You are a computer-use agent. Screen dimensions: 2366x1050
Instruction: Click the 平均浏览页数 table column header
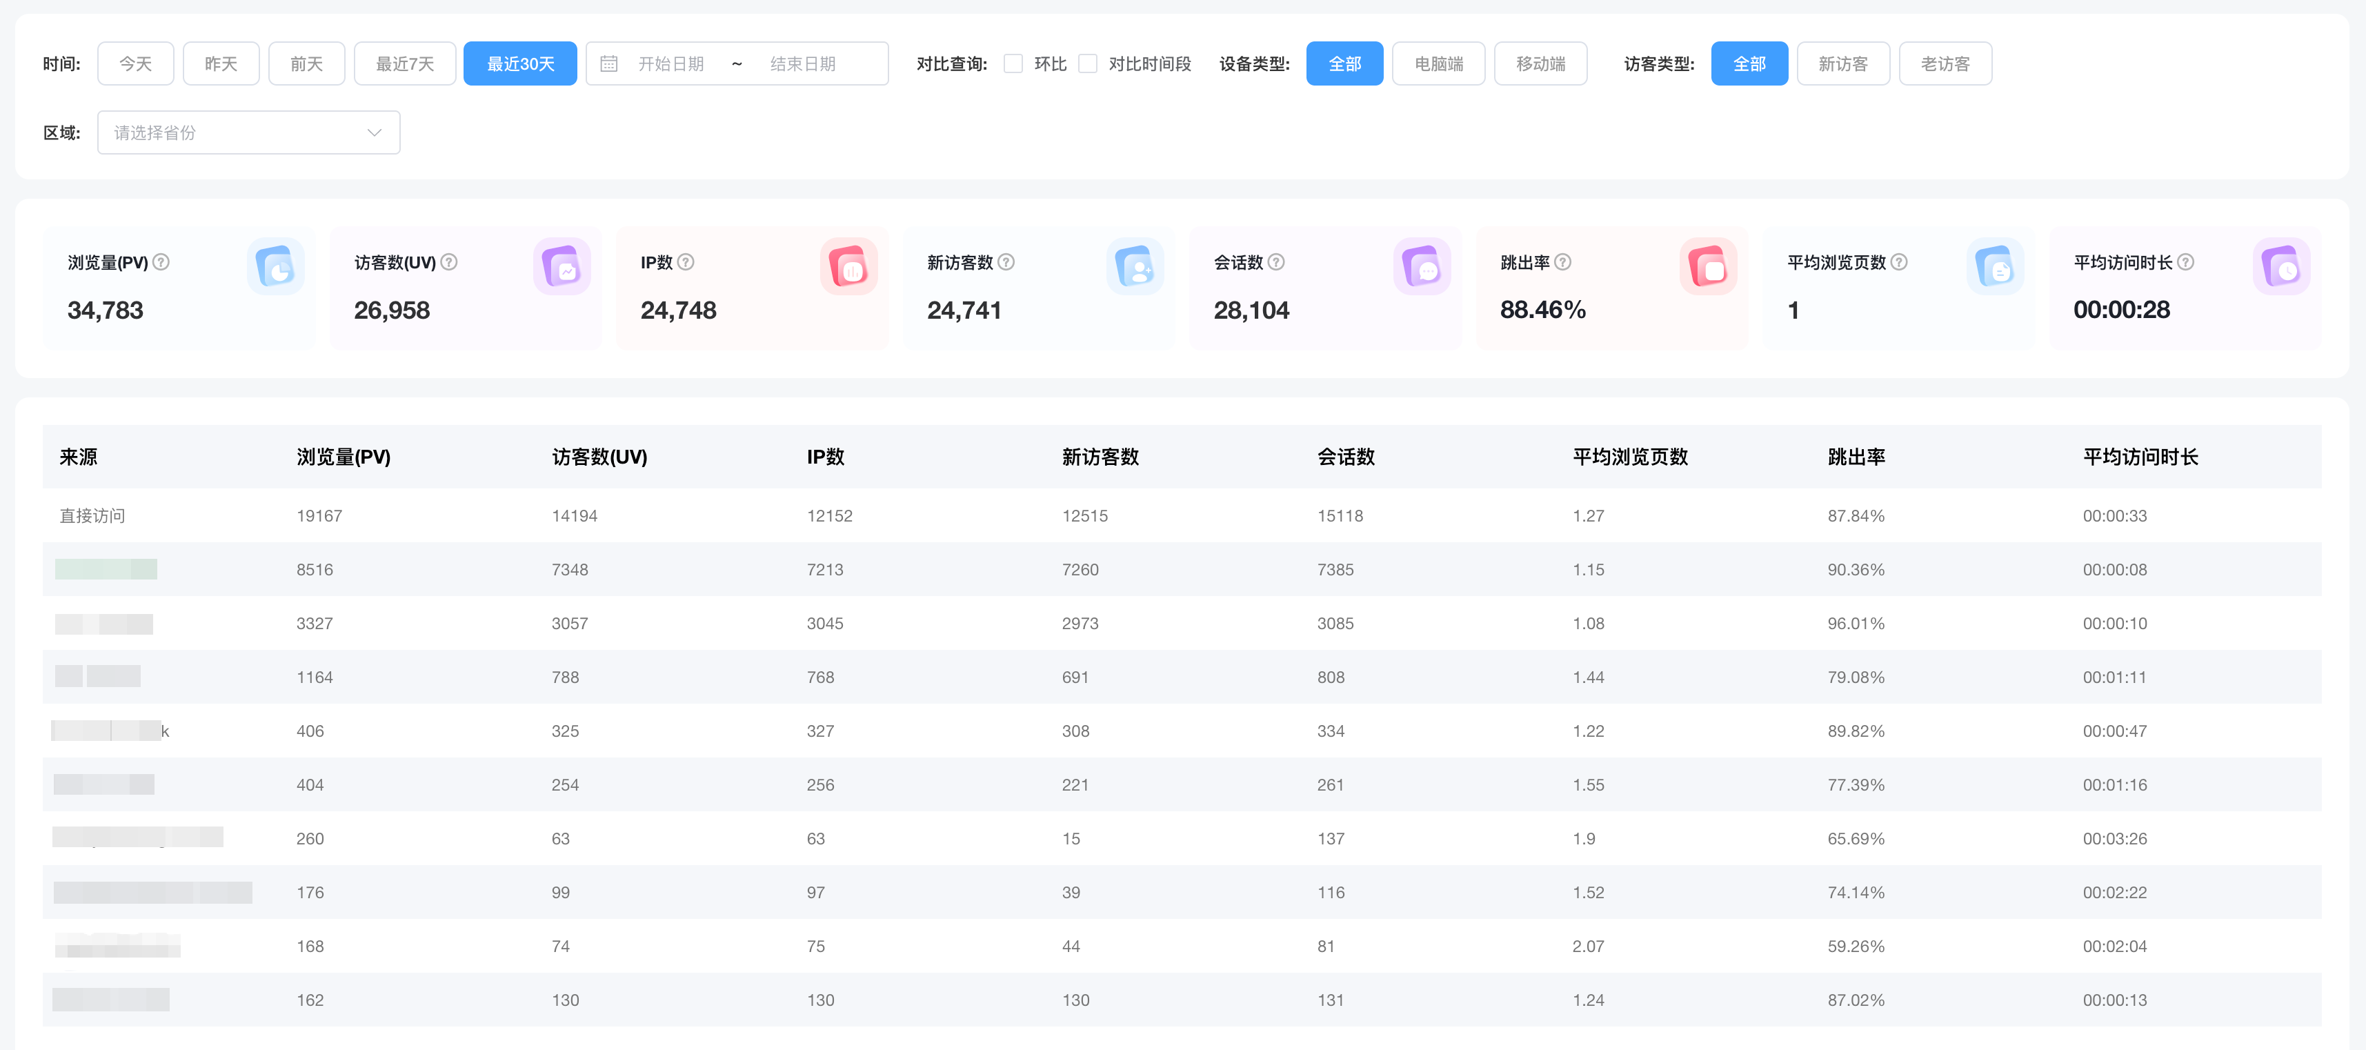click(1630, 457)
